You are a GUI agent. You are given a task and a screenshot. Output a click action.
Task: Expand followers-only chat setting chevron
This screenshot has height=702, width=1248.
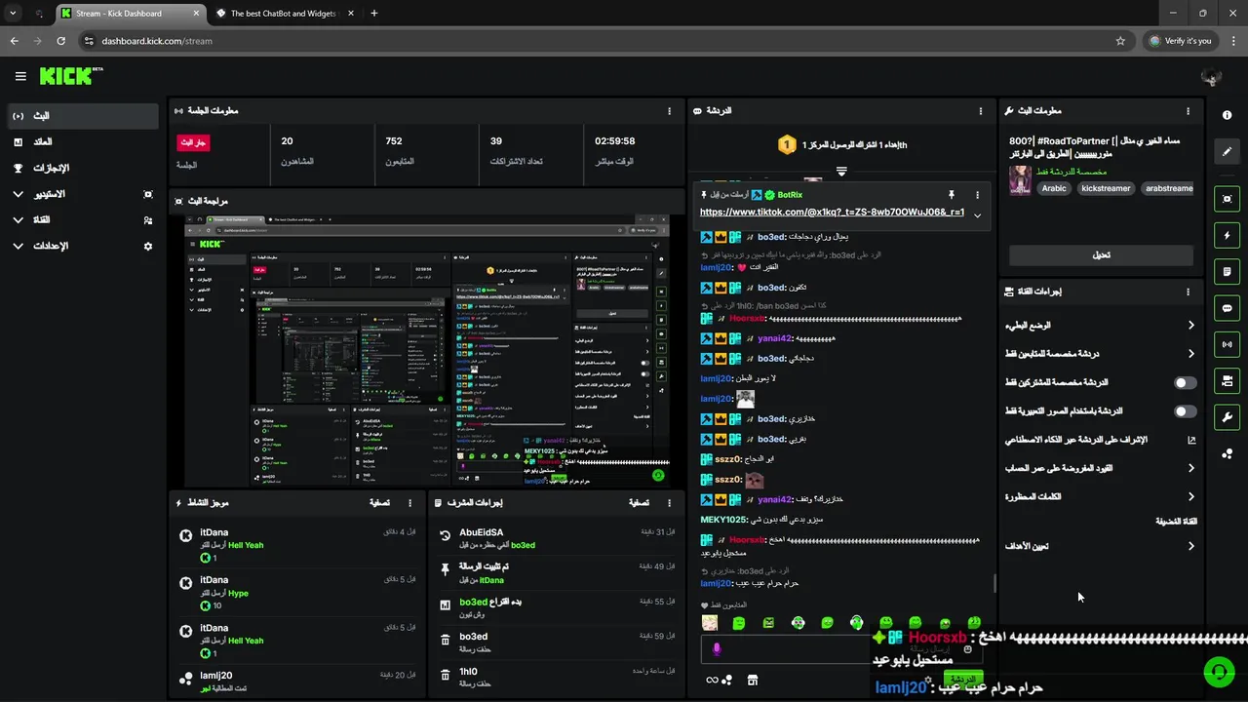[1190, 354]
